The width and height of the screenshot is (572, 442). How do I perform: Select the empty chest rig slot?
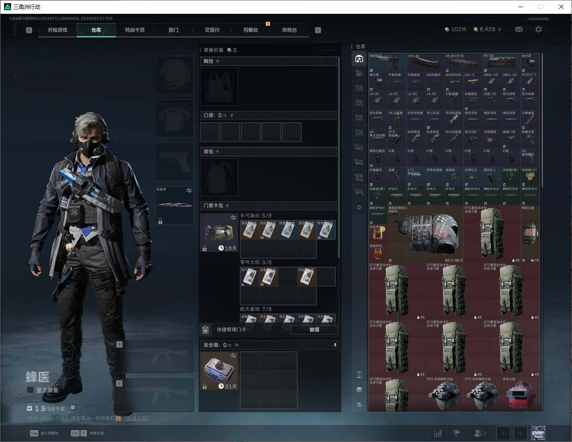pyautogui.click(x=219, y=87)
